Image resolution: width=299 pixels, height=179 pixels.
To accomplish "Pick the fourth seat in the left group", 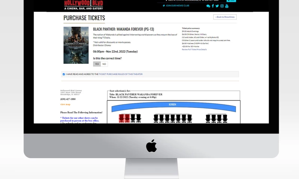I will point(138,118).
